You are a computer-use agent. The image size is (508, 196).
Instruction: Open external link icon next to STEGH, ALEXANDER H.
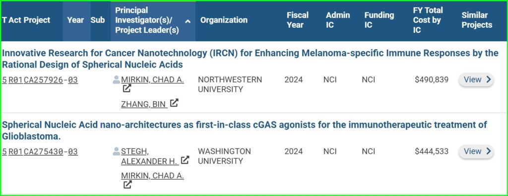click(x=185, y=160)
